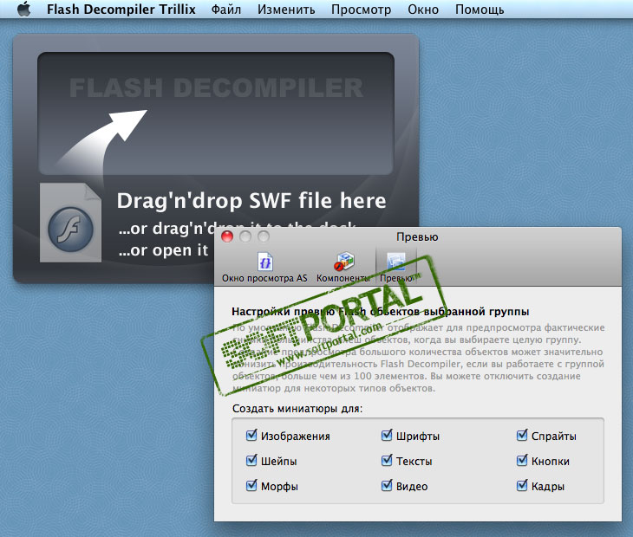The width and height of the screenshot is (633, 537).
Task: Open the Окно menu
Action: click(423, 9)
